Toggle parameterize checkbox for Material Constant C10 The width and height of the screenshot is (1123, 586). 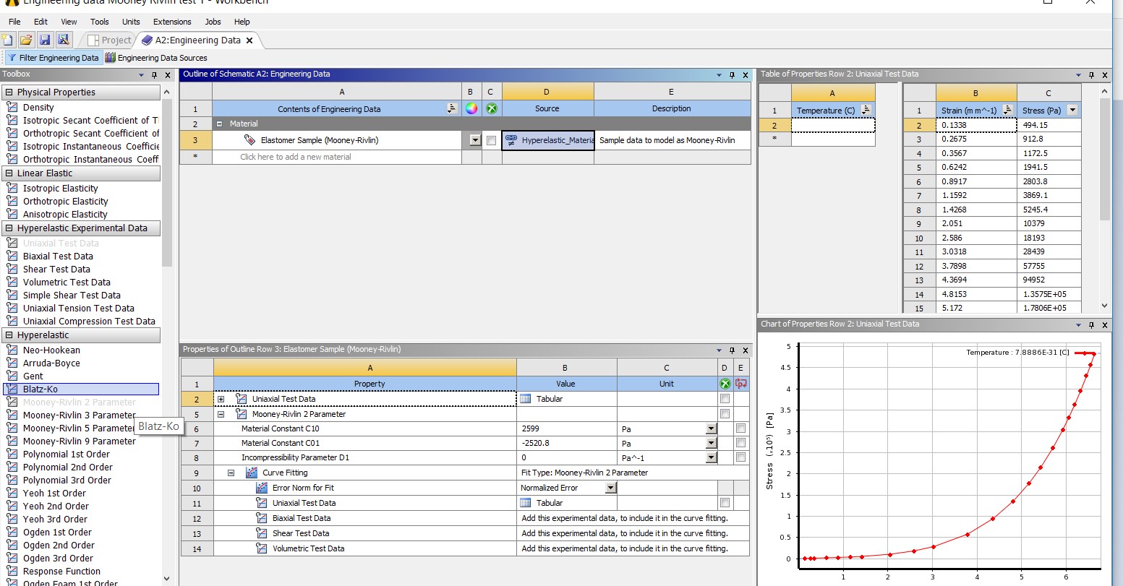click(740, 428)
